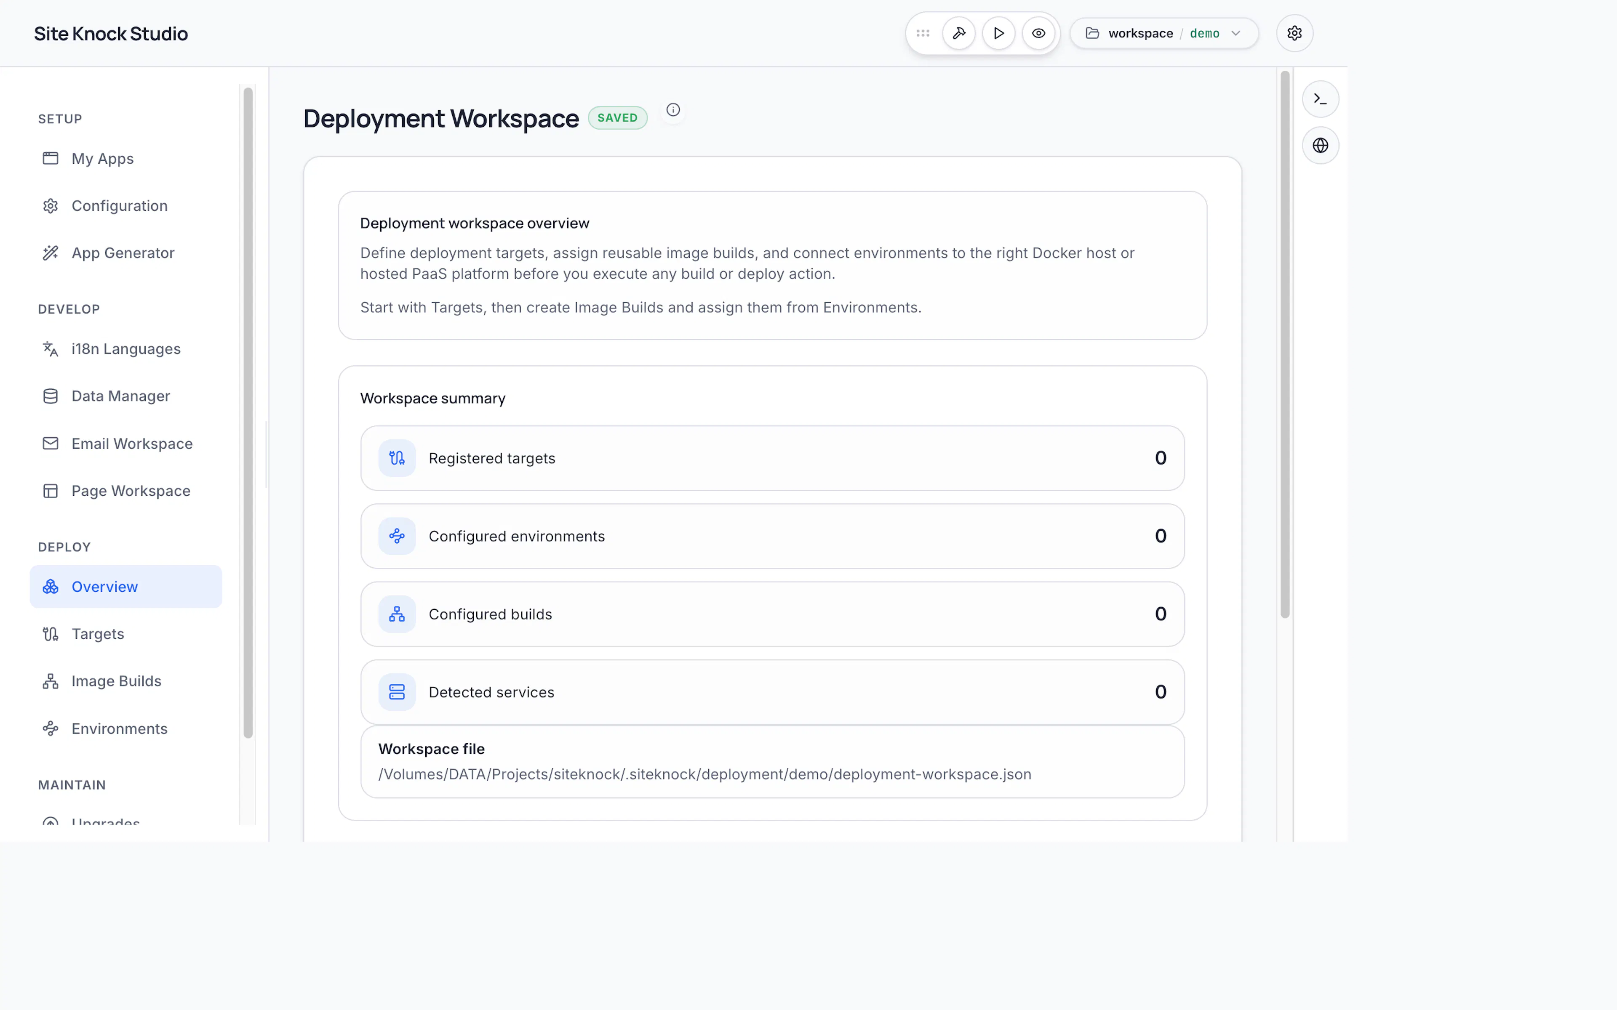Open Configuration in sidebar
1617x1010 pixels.
[x=125, y=206]
